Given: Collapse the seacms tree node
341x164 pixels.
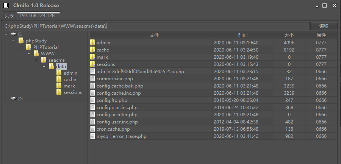Looking at the screenshot, I should (x=36, y=60).
